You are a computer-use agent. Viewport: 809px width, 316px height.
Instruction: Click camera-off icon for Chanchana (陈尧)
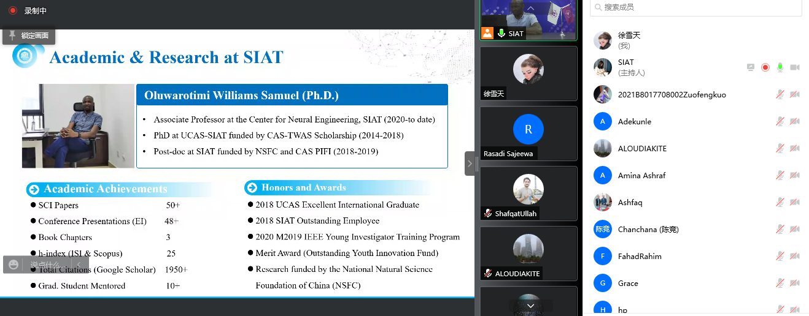click(794, 229)
